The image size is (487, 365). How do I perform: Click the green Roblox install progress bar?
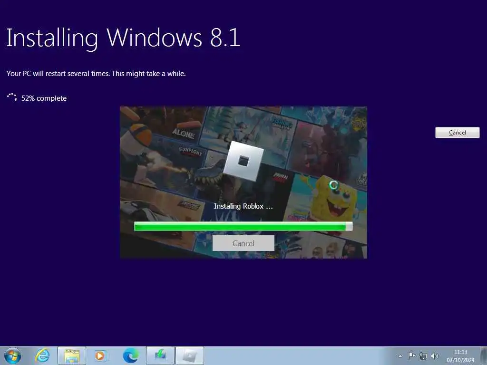[243, 226]
